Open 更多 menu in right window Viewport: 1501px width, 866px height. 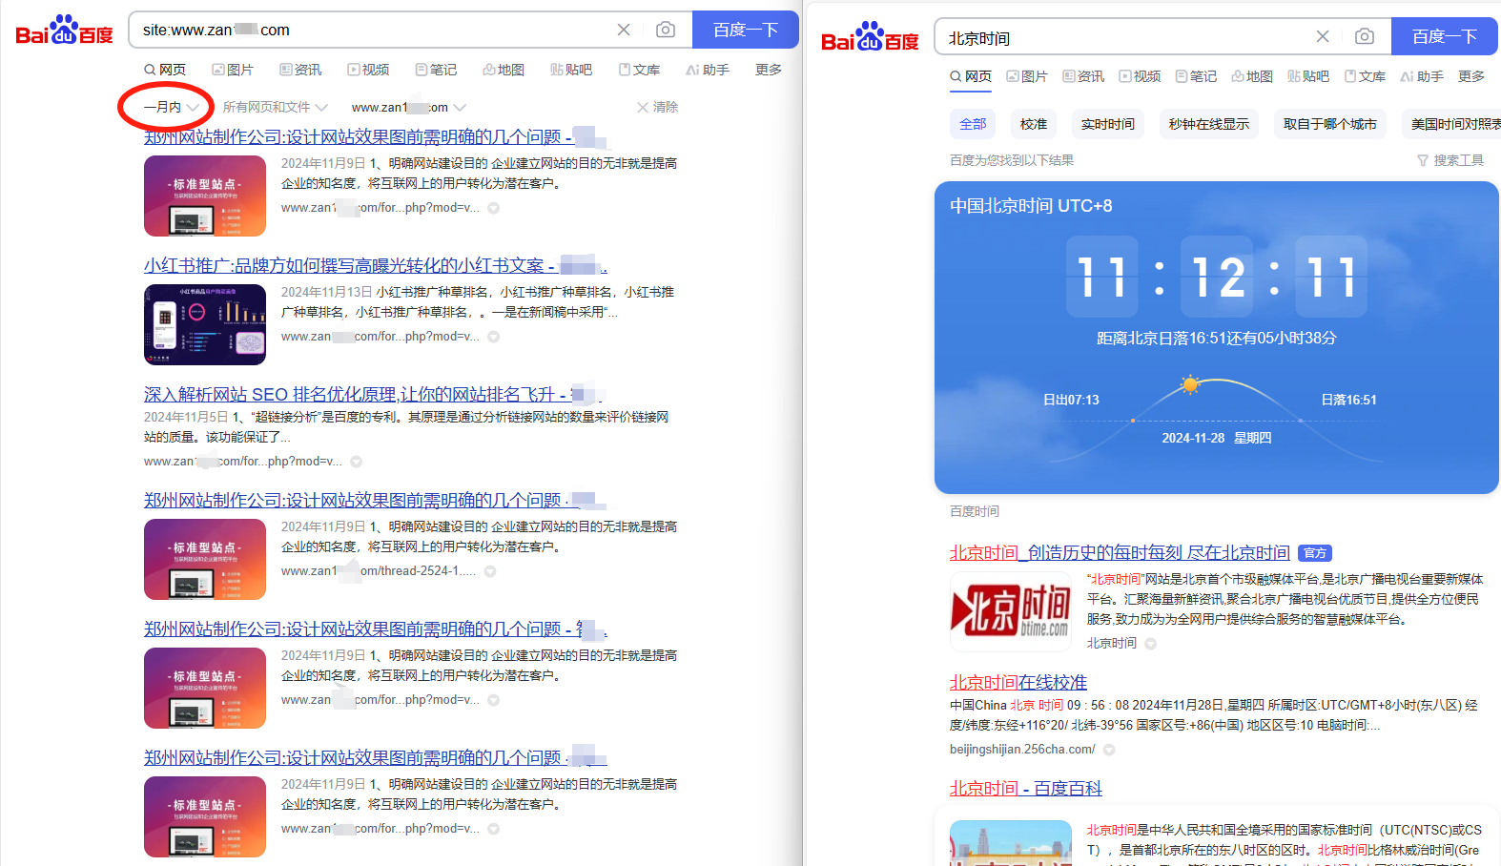point(1471,76)
